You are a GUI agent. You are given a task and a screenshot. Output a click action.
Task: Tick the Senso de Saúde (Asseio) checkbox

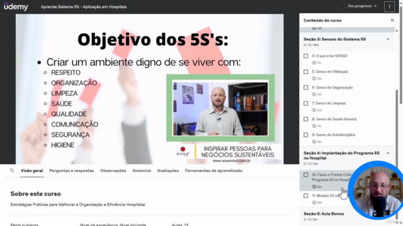[x=306, y=119]
